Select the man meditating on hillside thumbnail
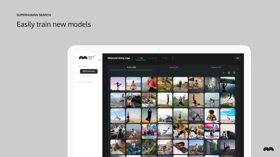 tap(133, 131)
